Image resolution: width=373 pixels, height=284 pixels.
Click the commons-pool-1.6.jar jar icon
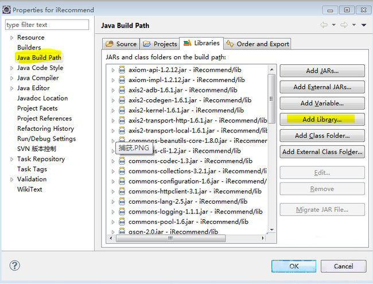122,221
